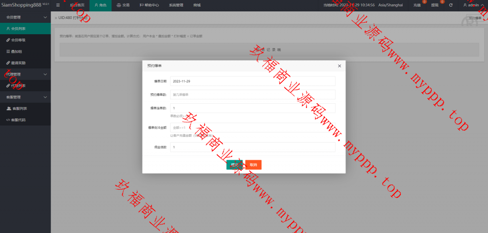Open the 充值 notification badge
The image size is (488, 233).
click(x=417, y=5)
